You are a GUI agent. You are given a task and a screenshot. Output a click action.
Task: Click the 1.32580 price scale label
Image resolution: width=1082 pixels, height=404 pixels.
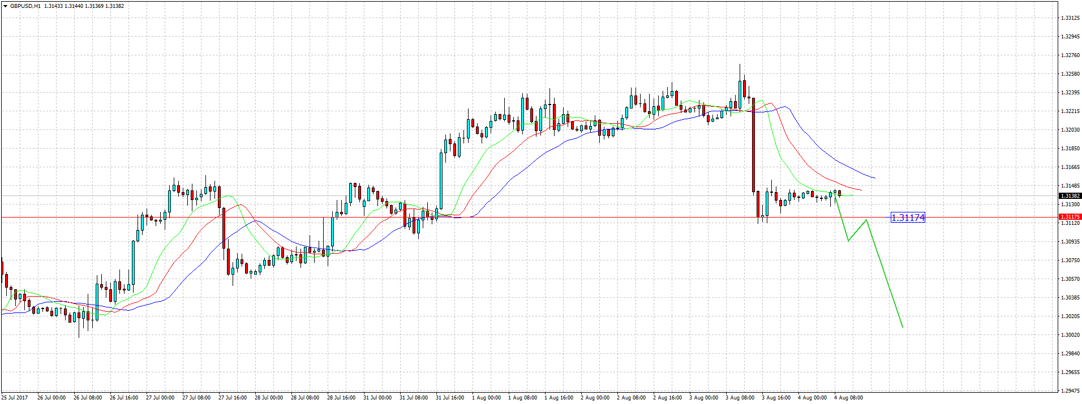[1070, 74]
